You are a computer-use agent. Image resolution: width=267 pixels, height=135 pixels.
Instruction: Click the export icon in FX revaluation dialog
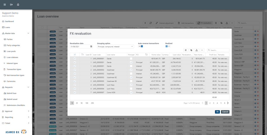tap(186, 50)
